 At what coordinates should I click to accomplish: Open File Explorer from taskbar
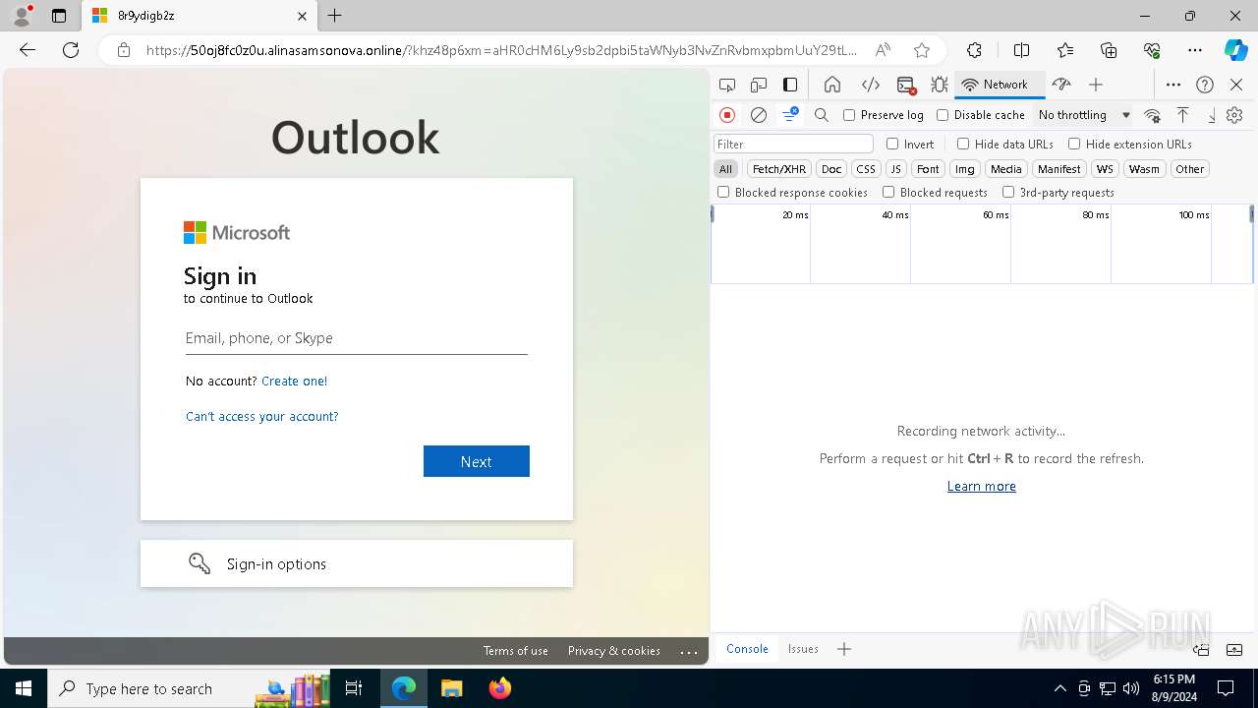pyautogui.click(x=451, y=688)
